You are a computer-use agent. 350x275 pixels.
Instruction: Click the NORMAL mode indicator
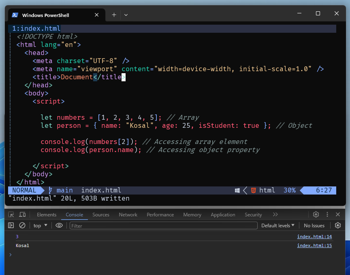click(x=24, y=190)
